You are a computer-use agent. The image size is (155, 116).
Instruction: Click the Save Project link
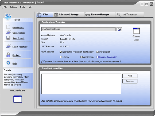point(18,38)
